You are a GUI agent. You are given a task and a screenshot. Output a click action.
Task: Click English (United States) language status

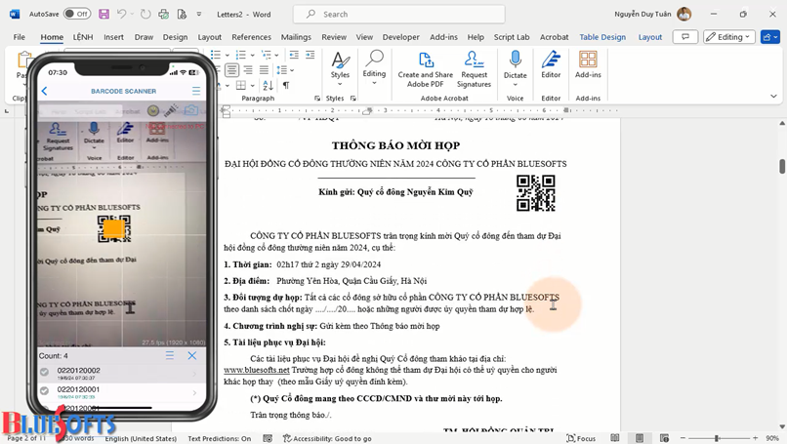(141, 438)
